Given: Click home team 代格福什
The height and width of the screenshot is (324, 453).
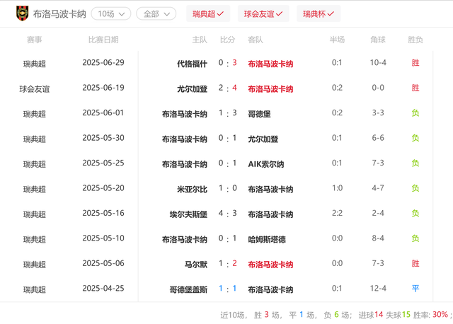Looking at the screenshot, I should coord(192,64).
